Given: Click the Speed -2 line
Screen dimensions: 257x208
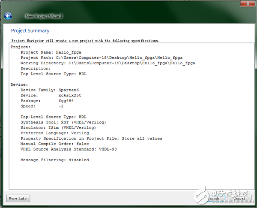Looking at the screenshot, I should [42, 106].
